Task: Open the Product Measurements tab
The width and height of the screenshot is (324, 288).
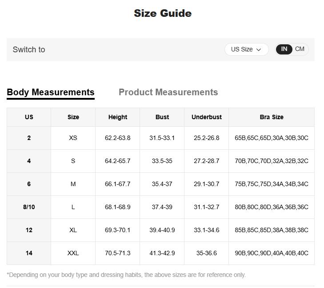Action: tap(168, 92)
